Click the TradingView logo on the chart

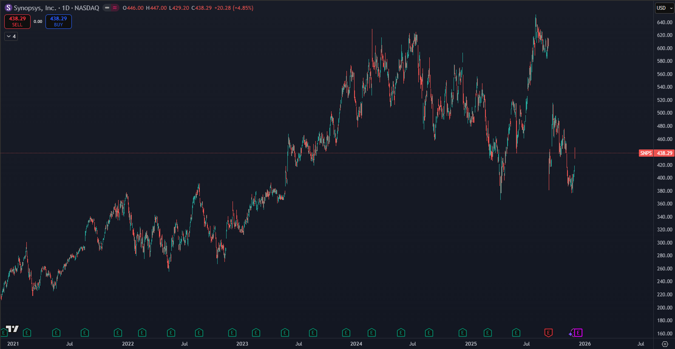point(12,329)
